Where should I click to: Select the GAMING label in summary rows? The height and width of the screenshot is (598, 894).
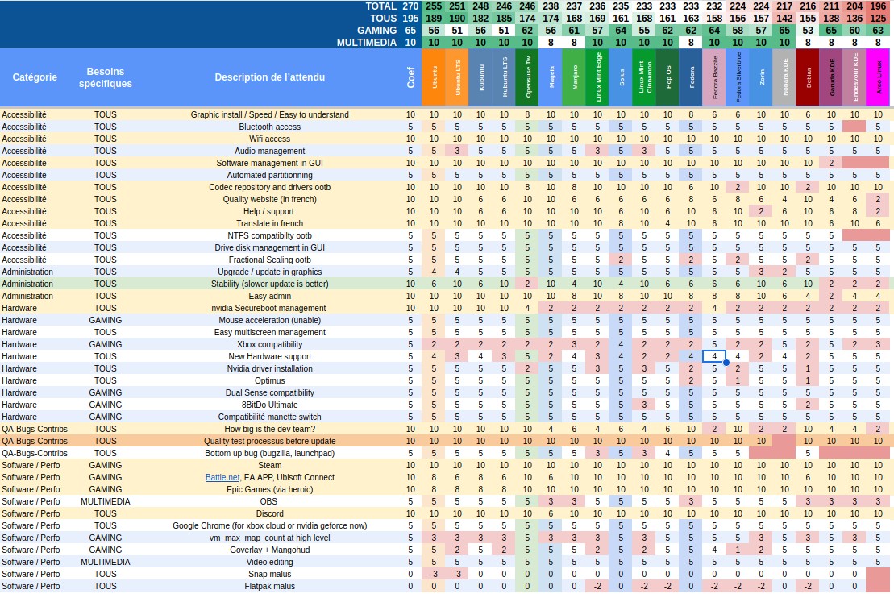376,30
